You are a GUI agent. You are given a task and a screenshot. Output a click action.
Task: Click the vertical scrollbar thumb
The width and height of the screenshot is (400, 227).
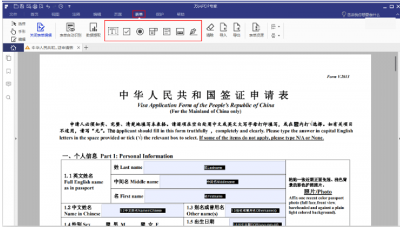click(x=396, y=64)
